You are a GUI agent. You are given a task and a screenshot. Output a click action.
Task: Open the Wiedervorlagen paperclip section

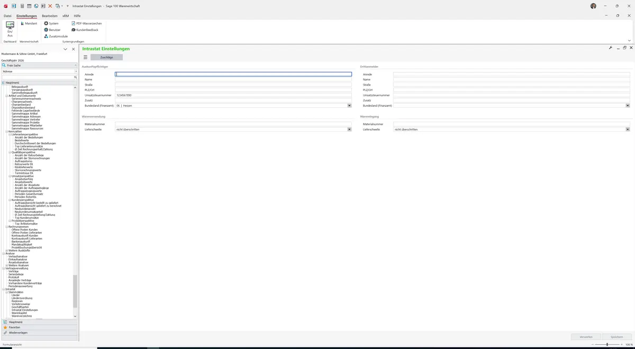click(40, 333)
